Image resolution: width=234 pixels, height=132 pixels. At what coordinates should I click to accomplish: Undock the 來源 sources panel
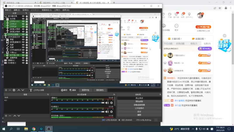[26, 13]
